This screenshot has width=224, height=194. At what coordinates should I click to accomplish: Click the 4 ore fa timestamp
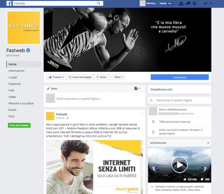(x=60, y=118)
